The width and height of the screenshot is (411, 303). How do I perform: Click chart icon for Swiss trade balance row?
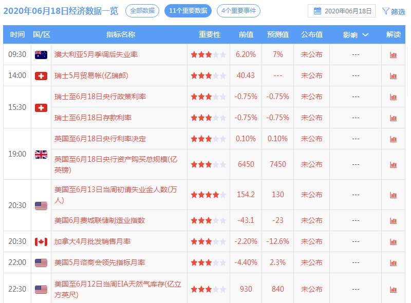pyautogui.click(x=394, y=75)
